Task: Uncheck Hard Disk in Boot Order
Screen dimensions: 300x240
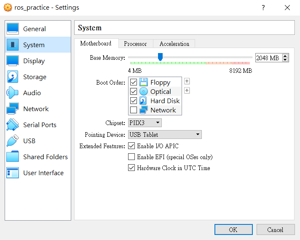Action: (134, 101)
